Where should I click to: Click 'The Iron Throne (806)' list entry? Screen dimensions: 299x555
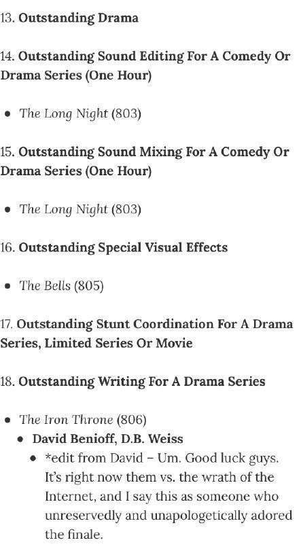[x=82, y=419]
